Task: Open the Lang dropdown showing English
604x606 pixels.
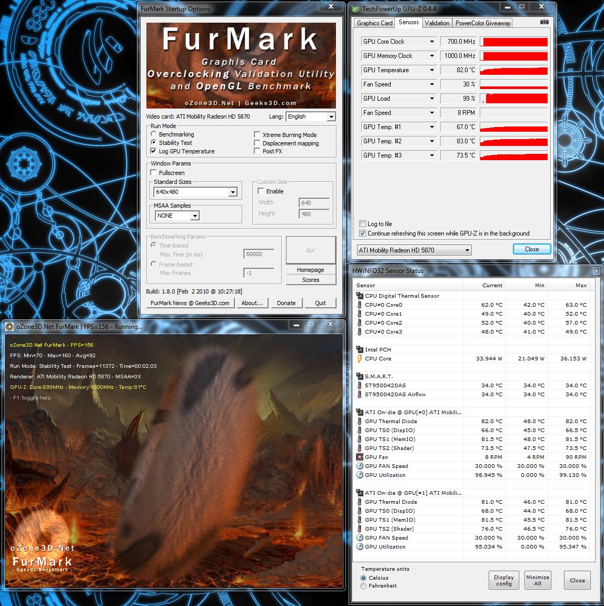Action: [x=311, y=116]
